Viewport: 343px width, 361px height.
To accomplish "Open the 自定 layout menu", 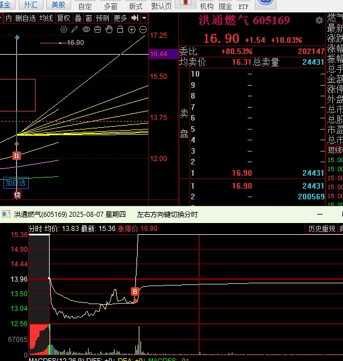I will (x=85, y=6).
